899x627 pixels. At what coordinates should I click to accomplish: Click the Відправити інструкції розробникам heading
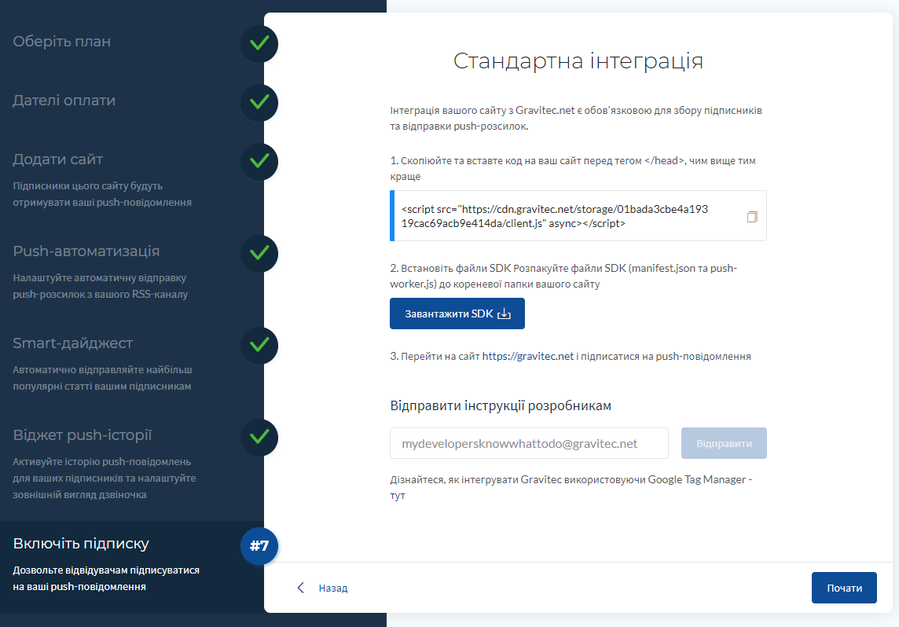(501, 405)
